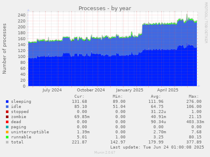Click the dead legend color swatch
The height and width of the screenshot is (157, 210).
click(x=7, y=122)
